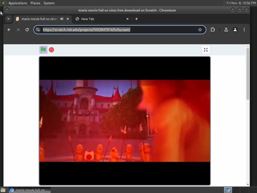Open the profile account icon
This screenshot has height=193, width=257.
[x=235, y=30]
